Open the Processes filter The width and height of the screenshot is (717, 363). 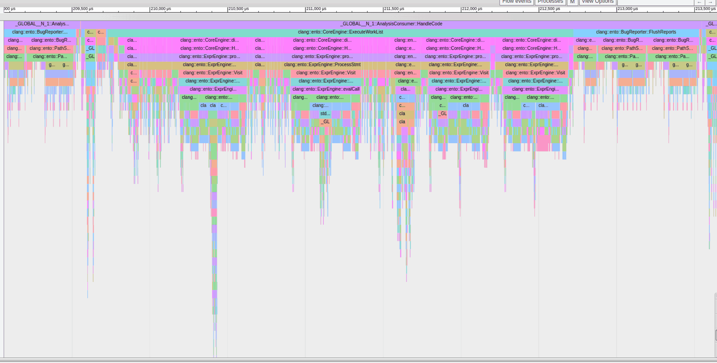click(550, 2)
